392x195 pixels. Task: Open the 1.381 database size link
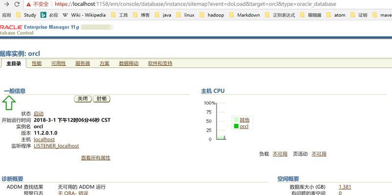click(x=345, y=187)
